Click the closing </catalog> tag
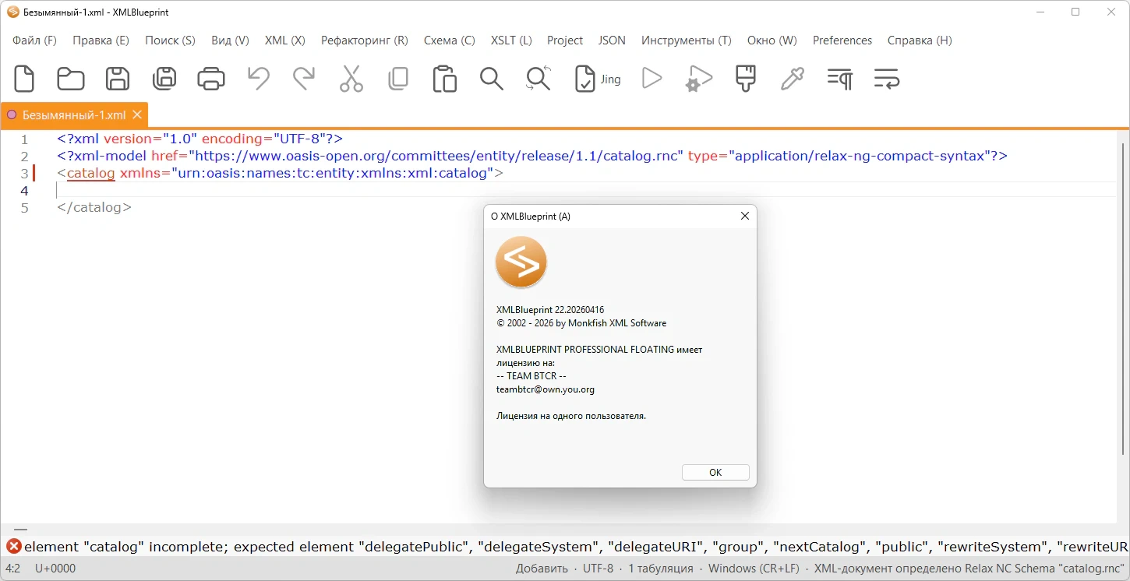The width and height of the screenshot is (1130, 581). click(x=94, y=208)
